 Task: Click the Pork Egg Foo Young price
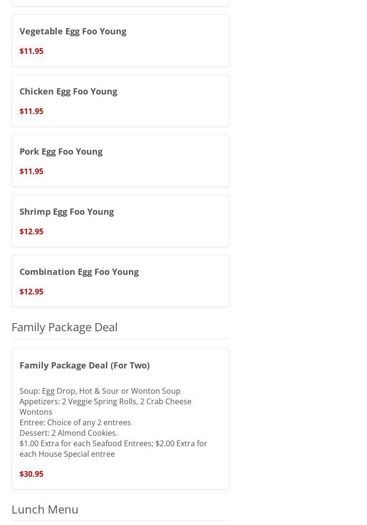[31, 171]
